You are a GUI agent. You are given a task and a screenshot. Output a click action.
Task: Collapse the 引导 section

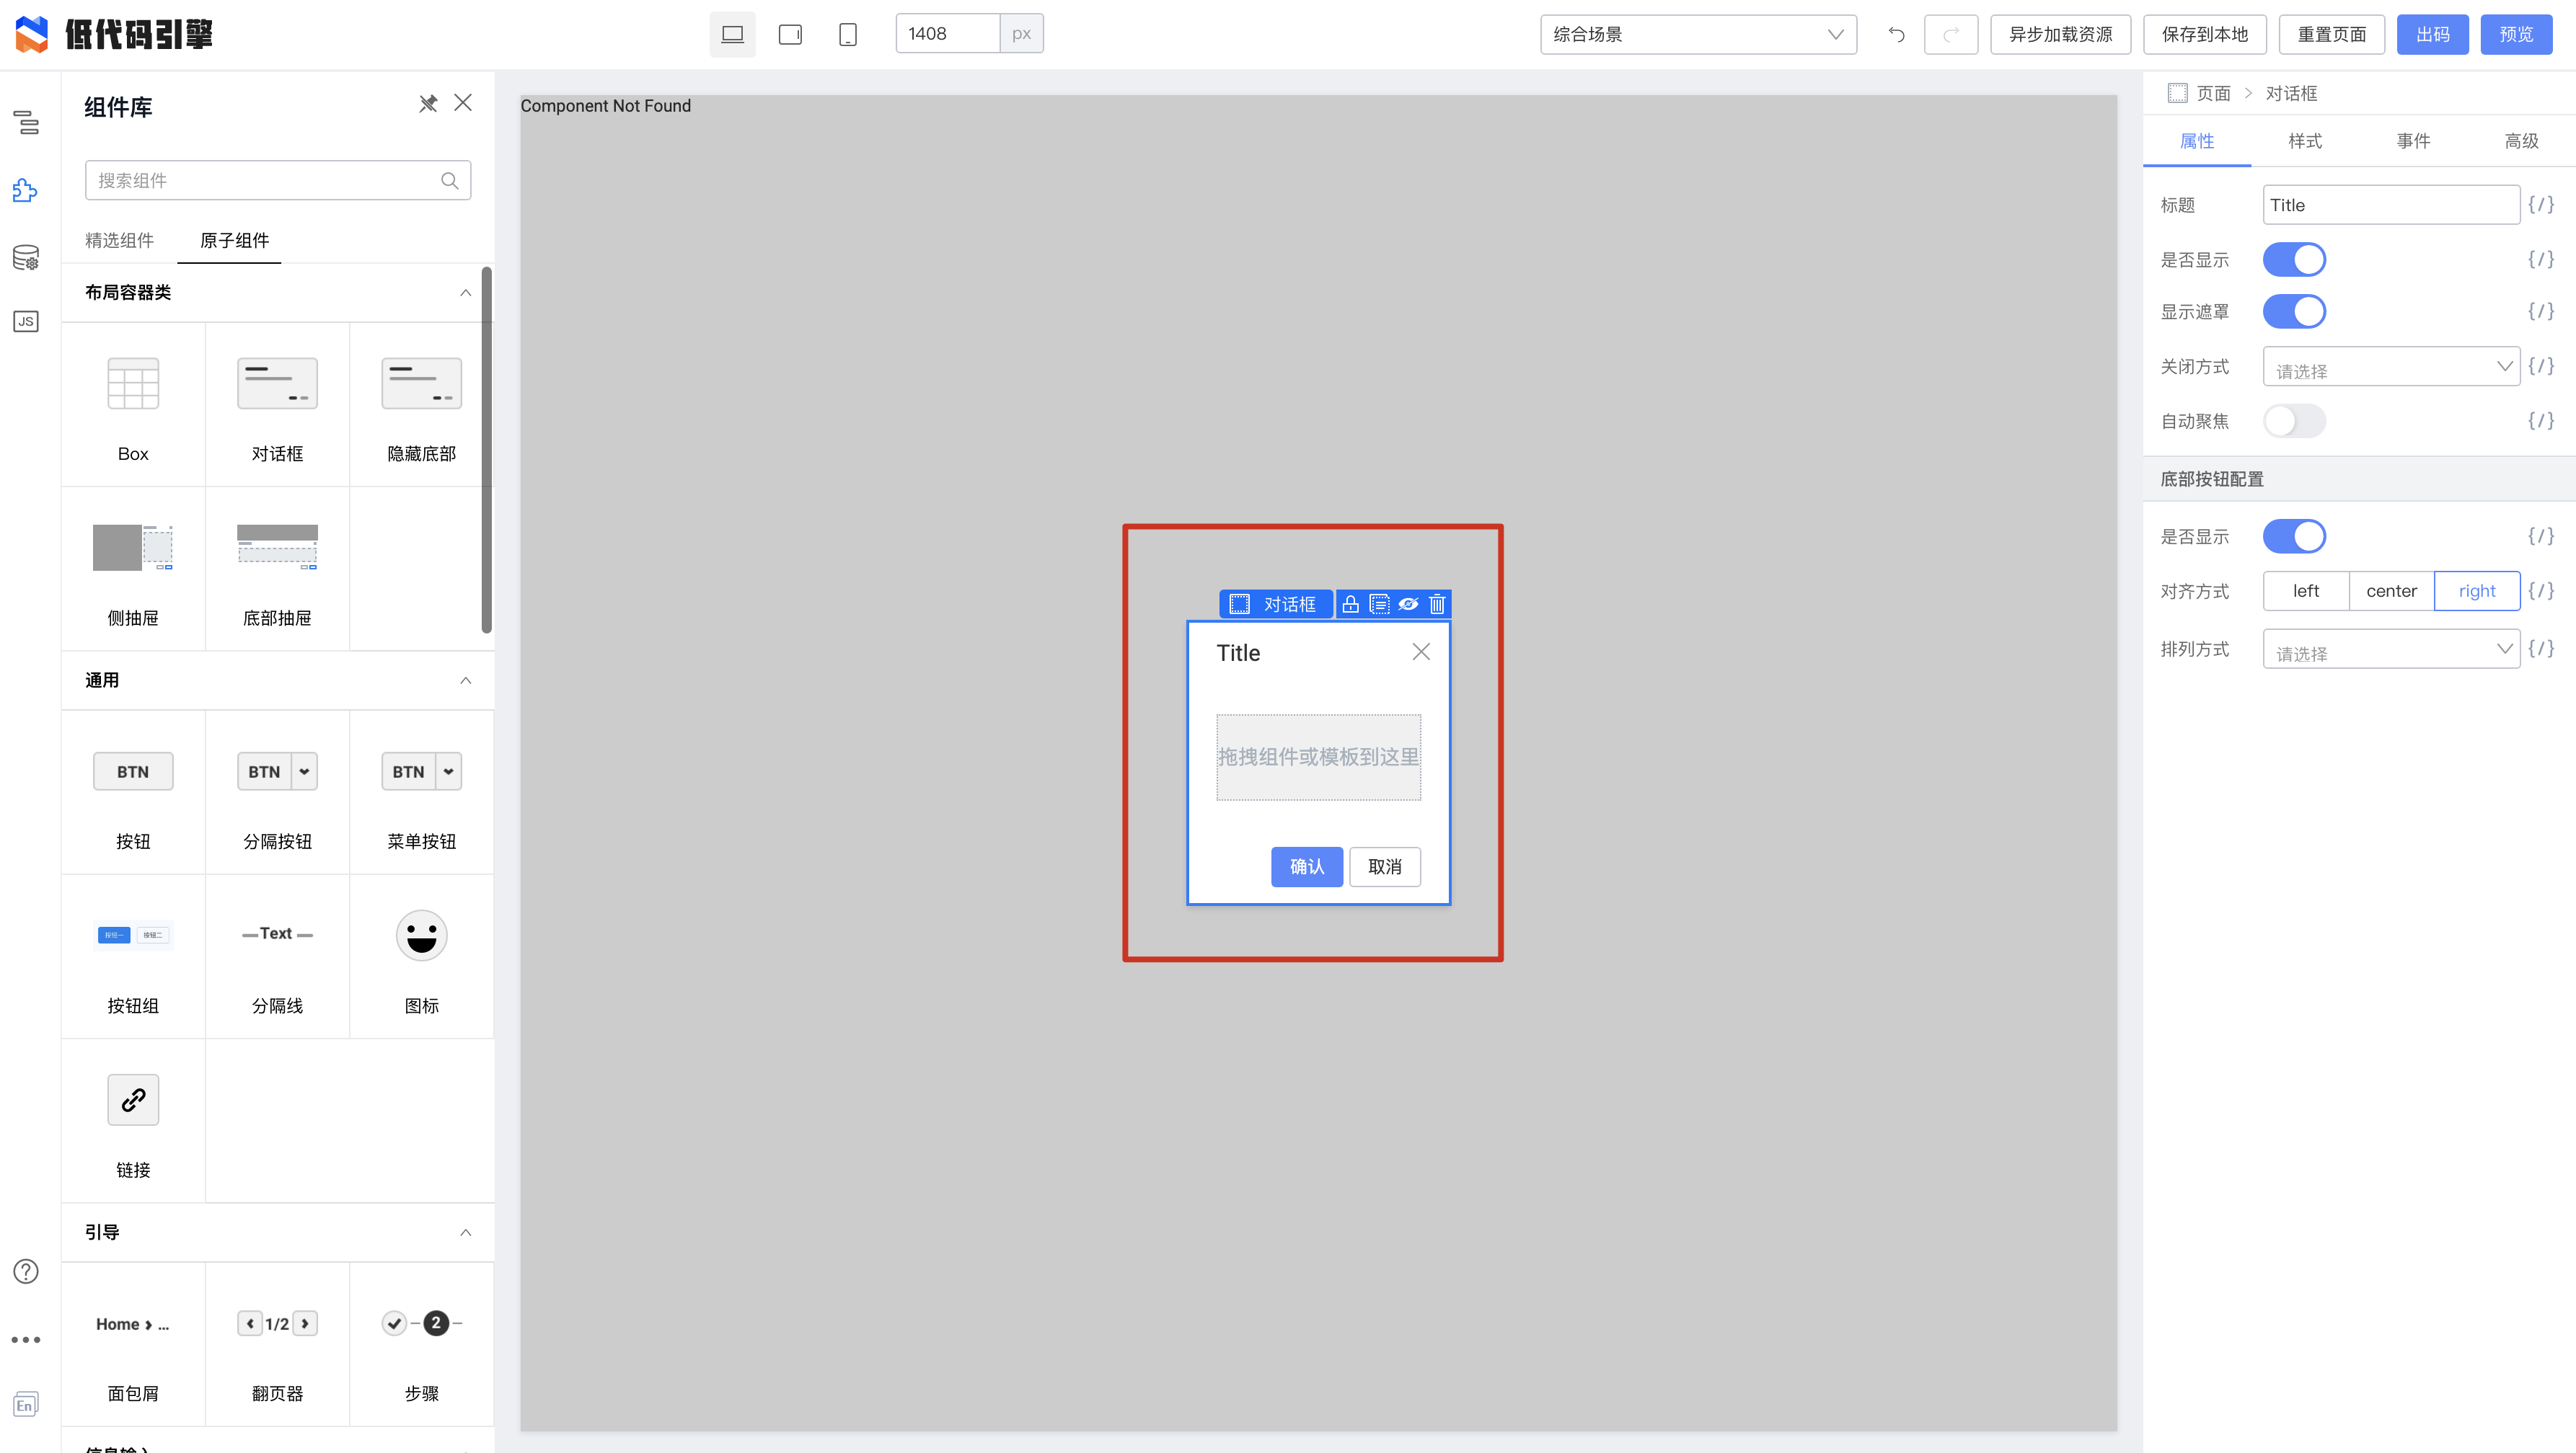[465, 1232]
